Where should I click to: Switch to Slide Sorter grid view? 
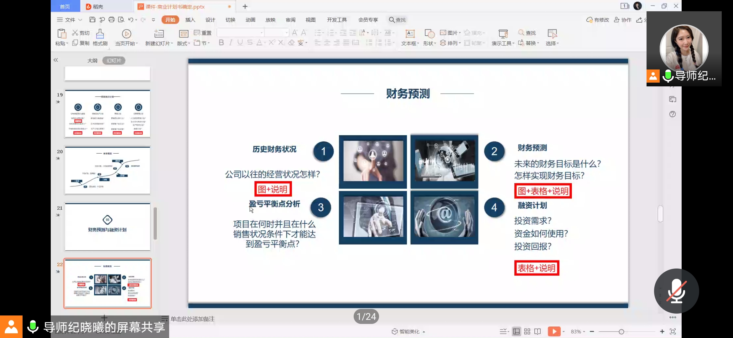(x=527, y=331)
